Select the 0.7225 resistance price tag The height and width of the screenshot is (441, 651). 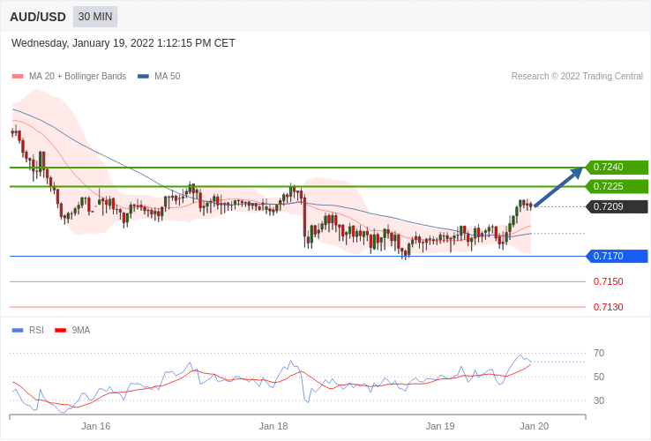pos(617,186)
